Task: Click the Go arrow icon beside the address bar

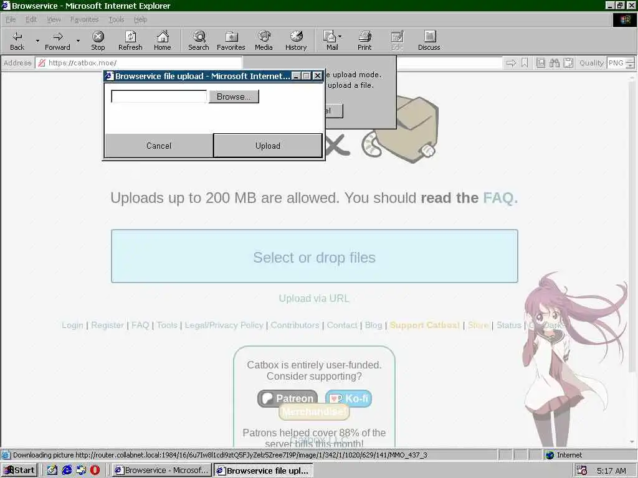Action: click(511, 63)
